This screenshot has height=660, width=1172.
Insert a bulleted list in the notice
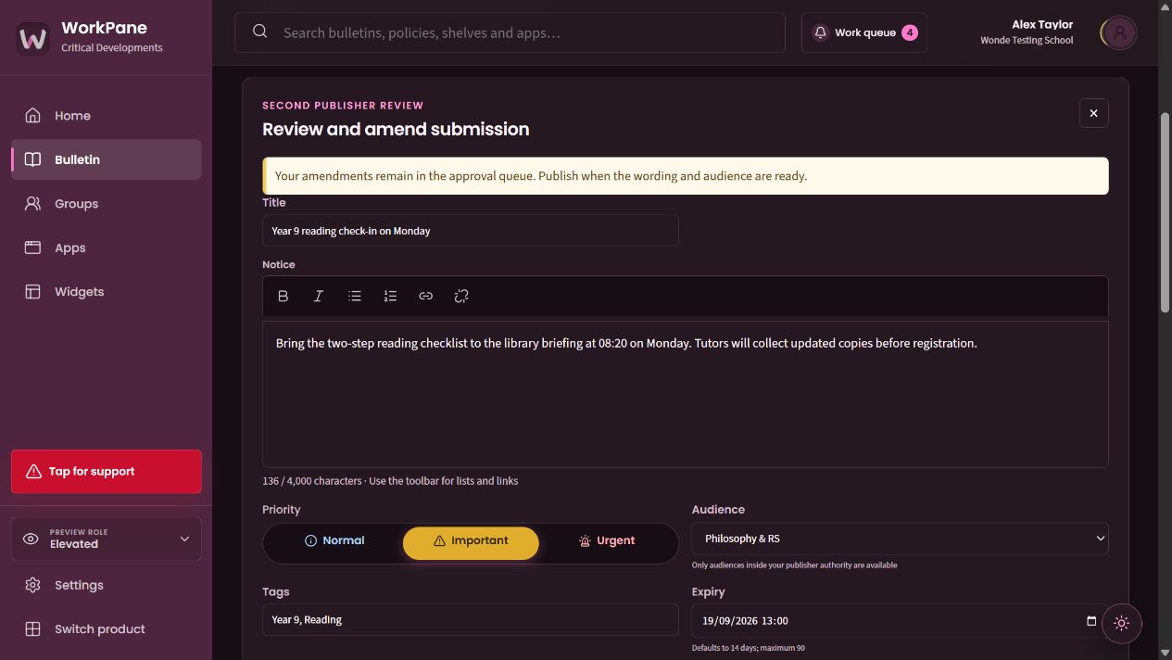[x=355, y=296]
